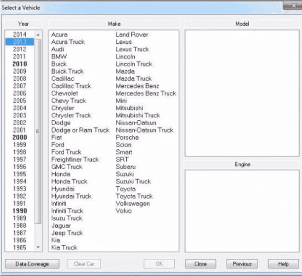Select Scion in the Make list

coord(123,144)
